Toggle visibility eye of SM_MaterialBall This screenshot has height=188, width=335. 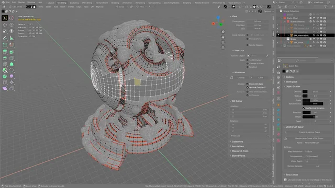[x=318, y=36]
